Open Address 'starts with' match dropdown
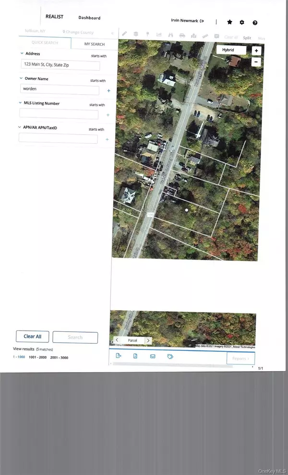 [x=98, y=56]
